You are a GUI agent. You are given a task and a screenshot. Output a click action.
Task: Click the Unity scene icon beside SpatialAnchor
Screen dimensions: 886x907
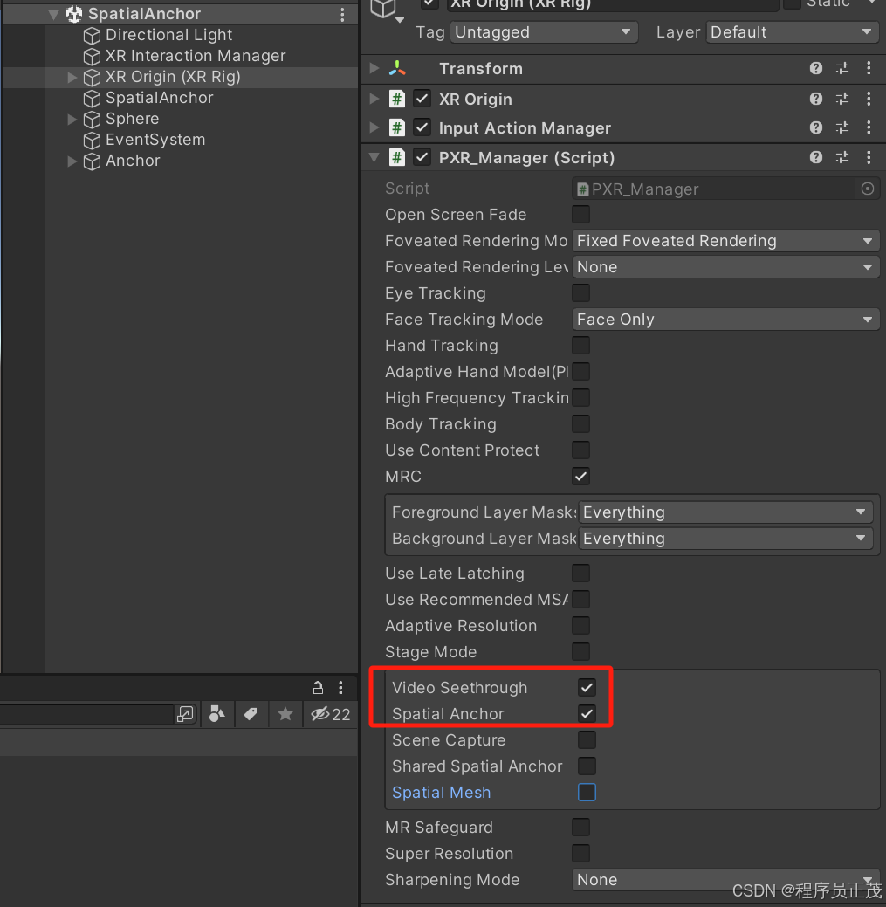point(74,15)
